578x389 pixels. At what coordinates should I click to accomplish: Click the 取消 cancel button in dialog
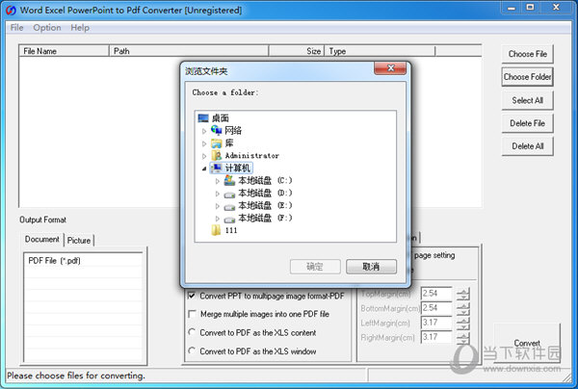point(371,267)
